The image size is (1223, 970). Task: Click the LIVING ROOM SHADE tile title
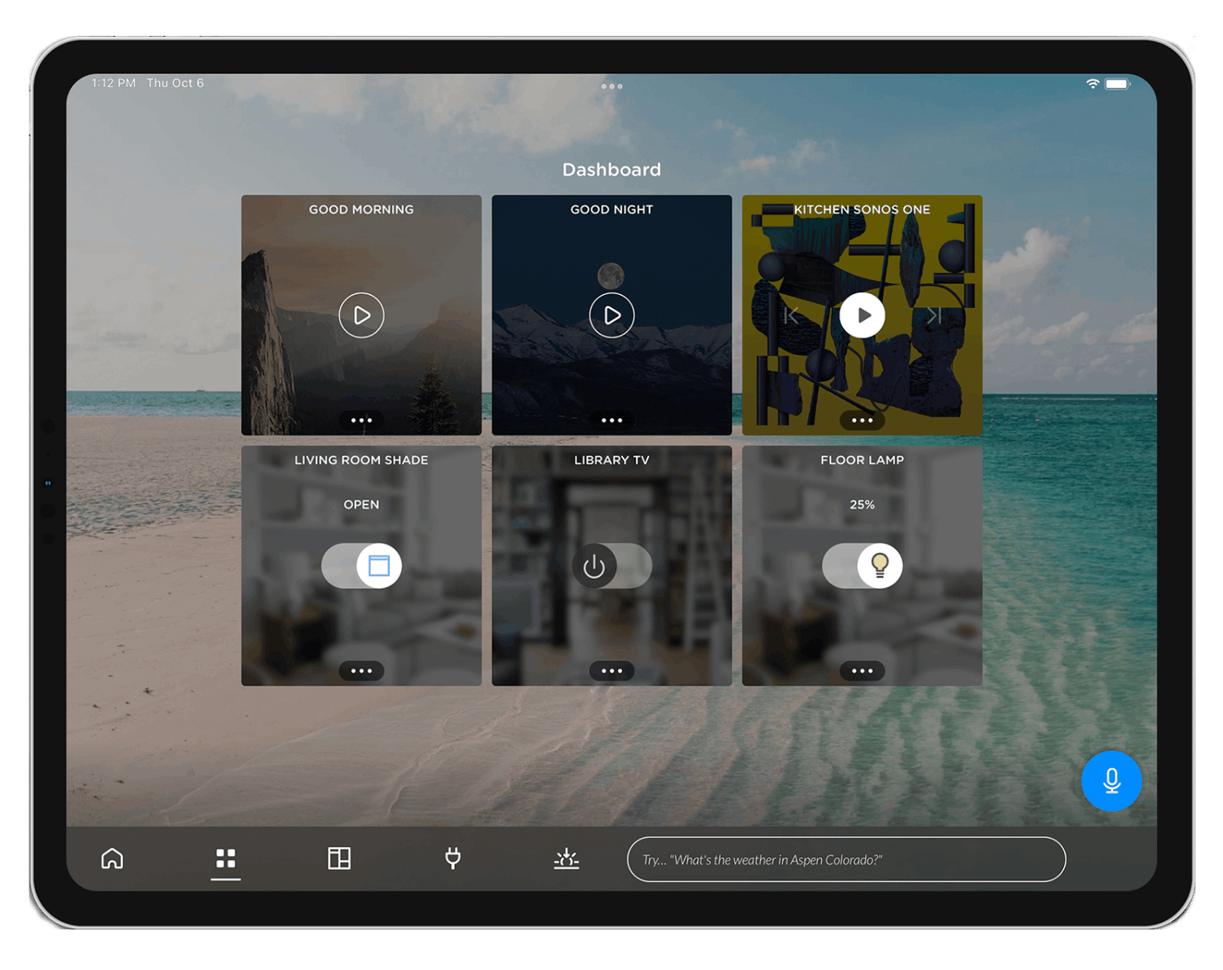pos(361,460)
